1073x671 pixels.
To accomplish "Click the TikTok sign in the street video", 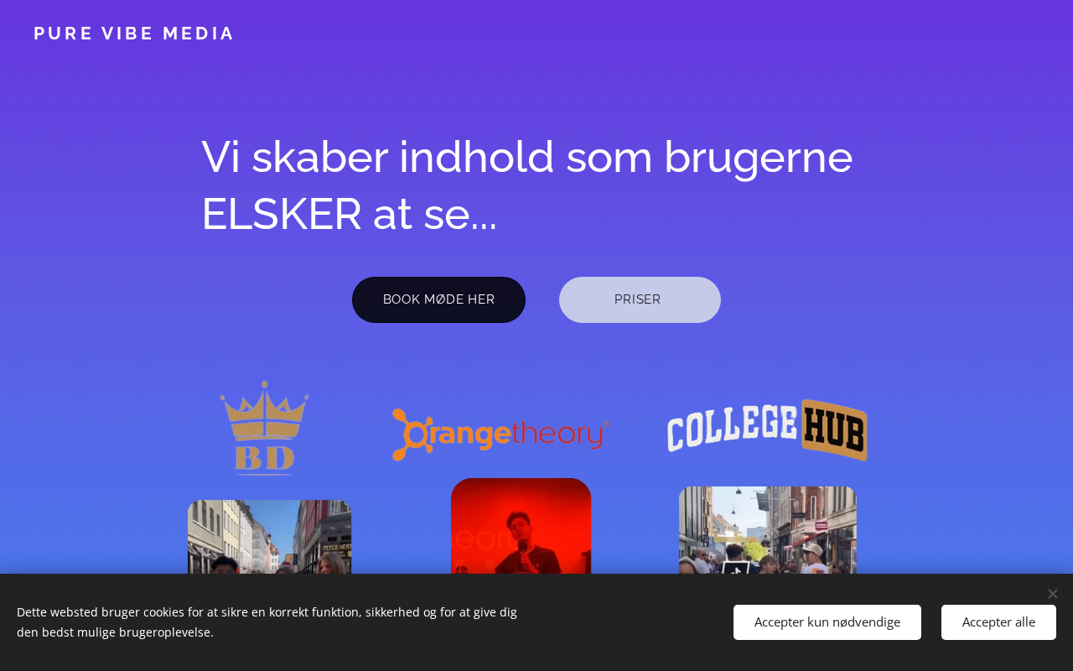I will [x=735, y=568].
